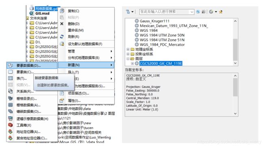Click the red toolbox icon beside 工具箱(X)
The height and width of the screenshot is (147, 264).
(11, 125)
